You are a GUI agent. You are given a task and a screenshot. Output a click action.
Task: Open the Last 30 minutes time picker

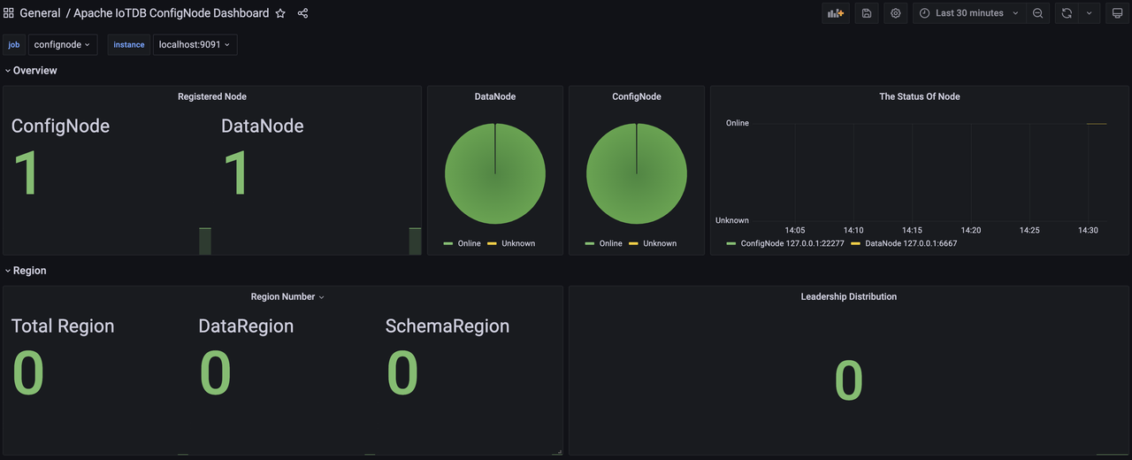click(968, 13)
